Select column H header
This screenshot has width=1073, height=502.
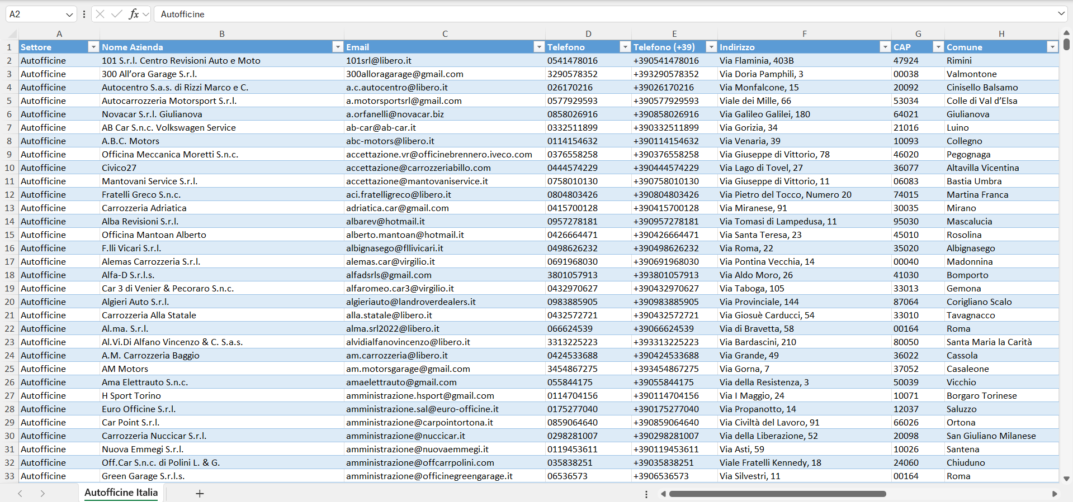[x=1001, y=34]
